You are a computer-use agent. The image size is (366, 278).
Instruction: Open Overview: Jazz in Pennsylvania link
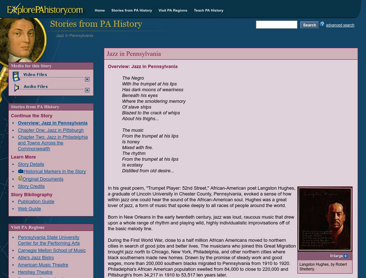pyautogui.click(x=53, y=123)
